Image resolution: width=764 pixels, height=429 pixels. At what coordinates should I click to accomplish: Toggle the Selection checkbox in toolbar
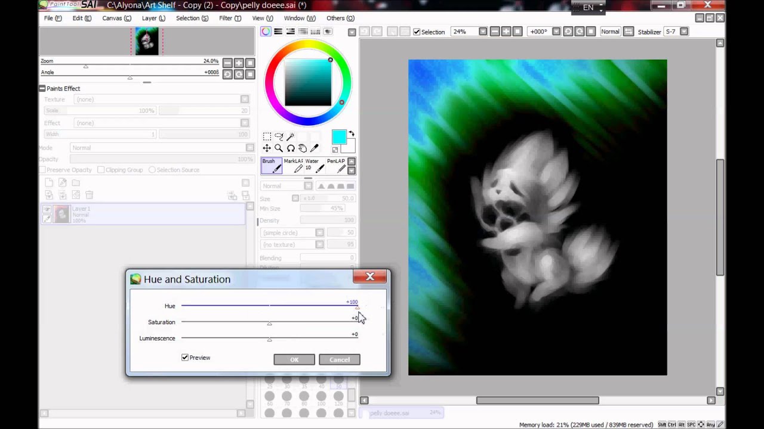[x=417, y=32]
